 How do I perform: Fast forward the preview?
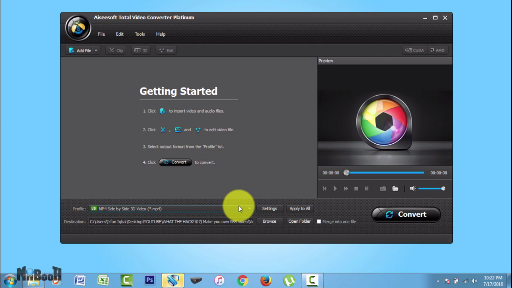pyautogui.click(x=346, y=189)
